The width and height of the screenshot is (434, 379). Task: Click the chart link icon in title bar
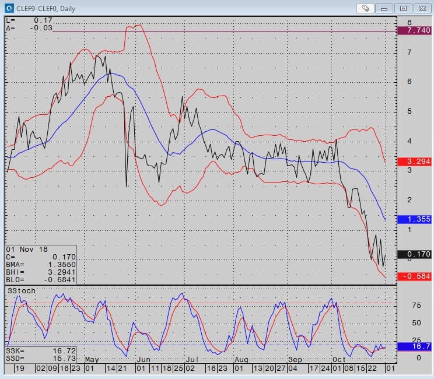365,8
